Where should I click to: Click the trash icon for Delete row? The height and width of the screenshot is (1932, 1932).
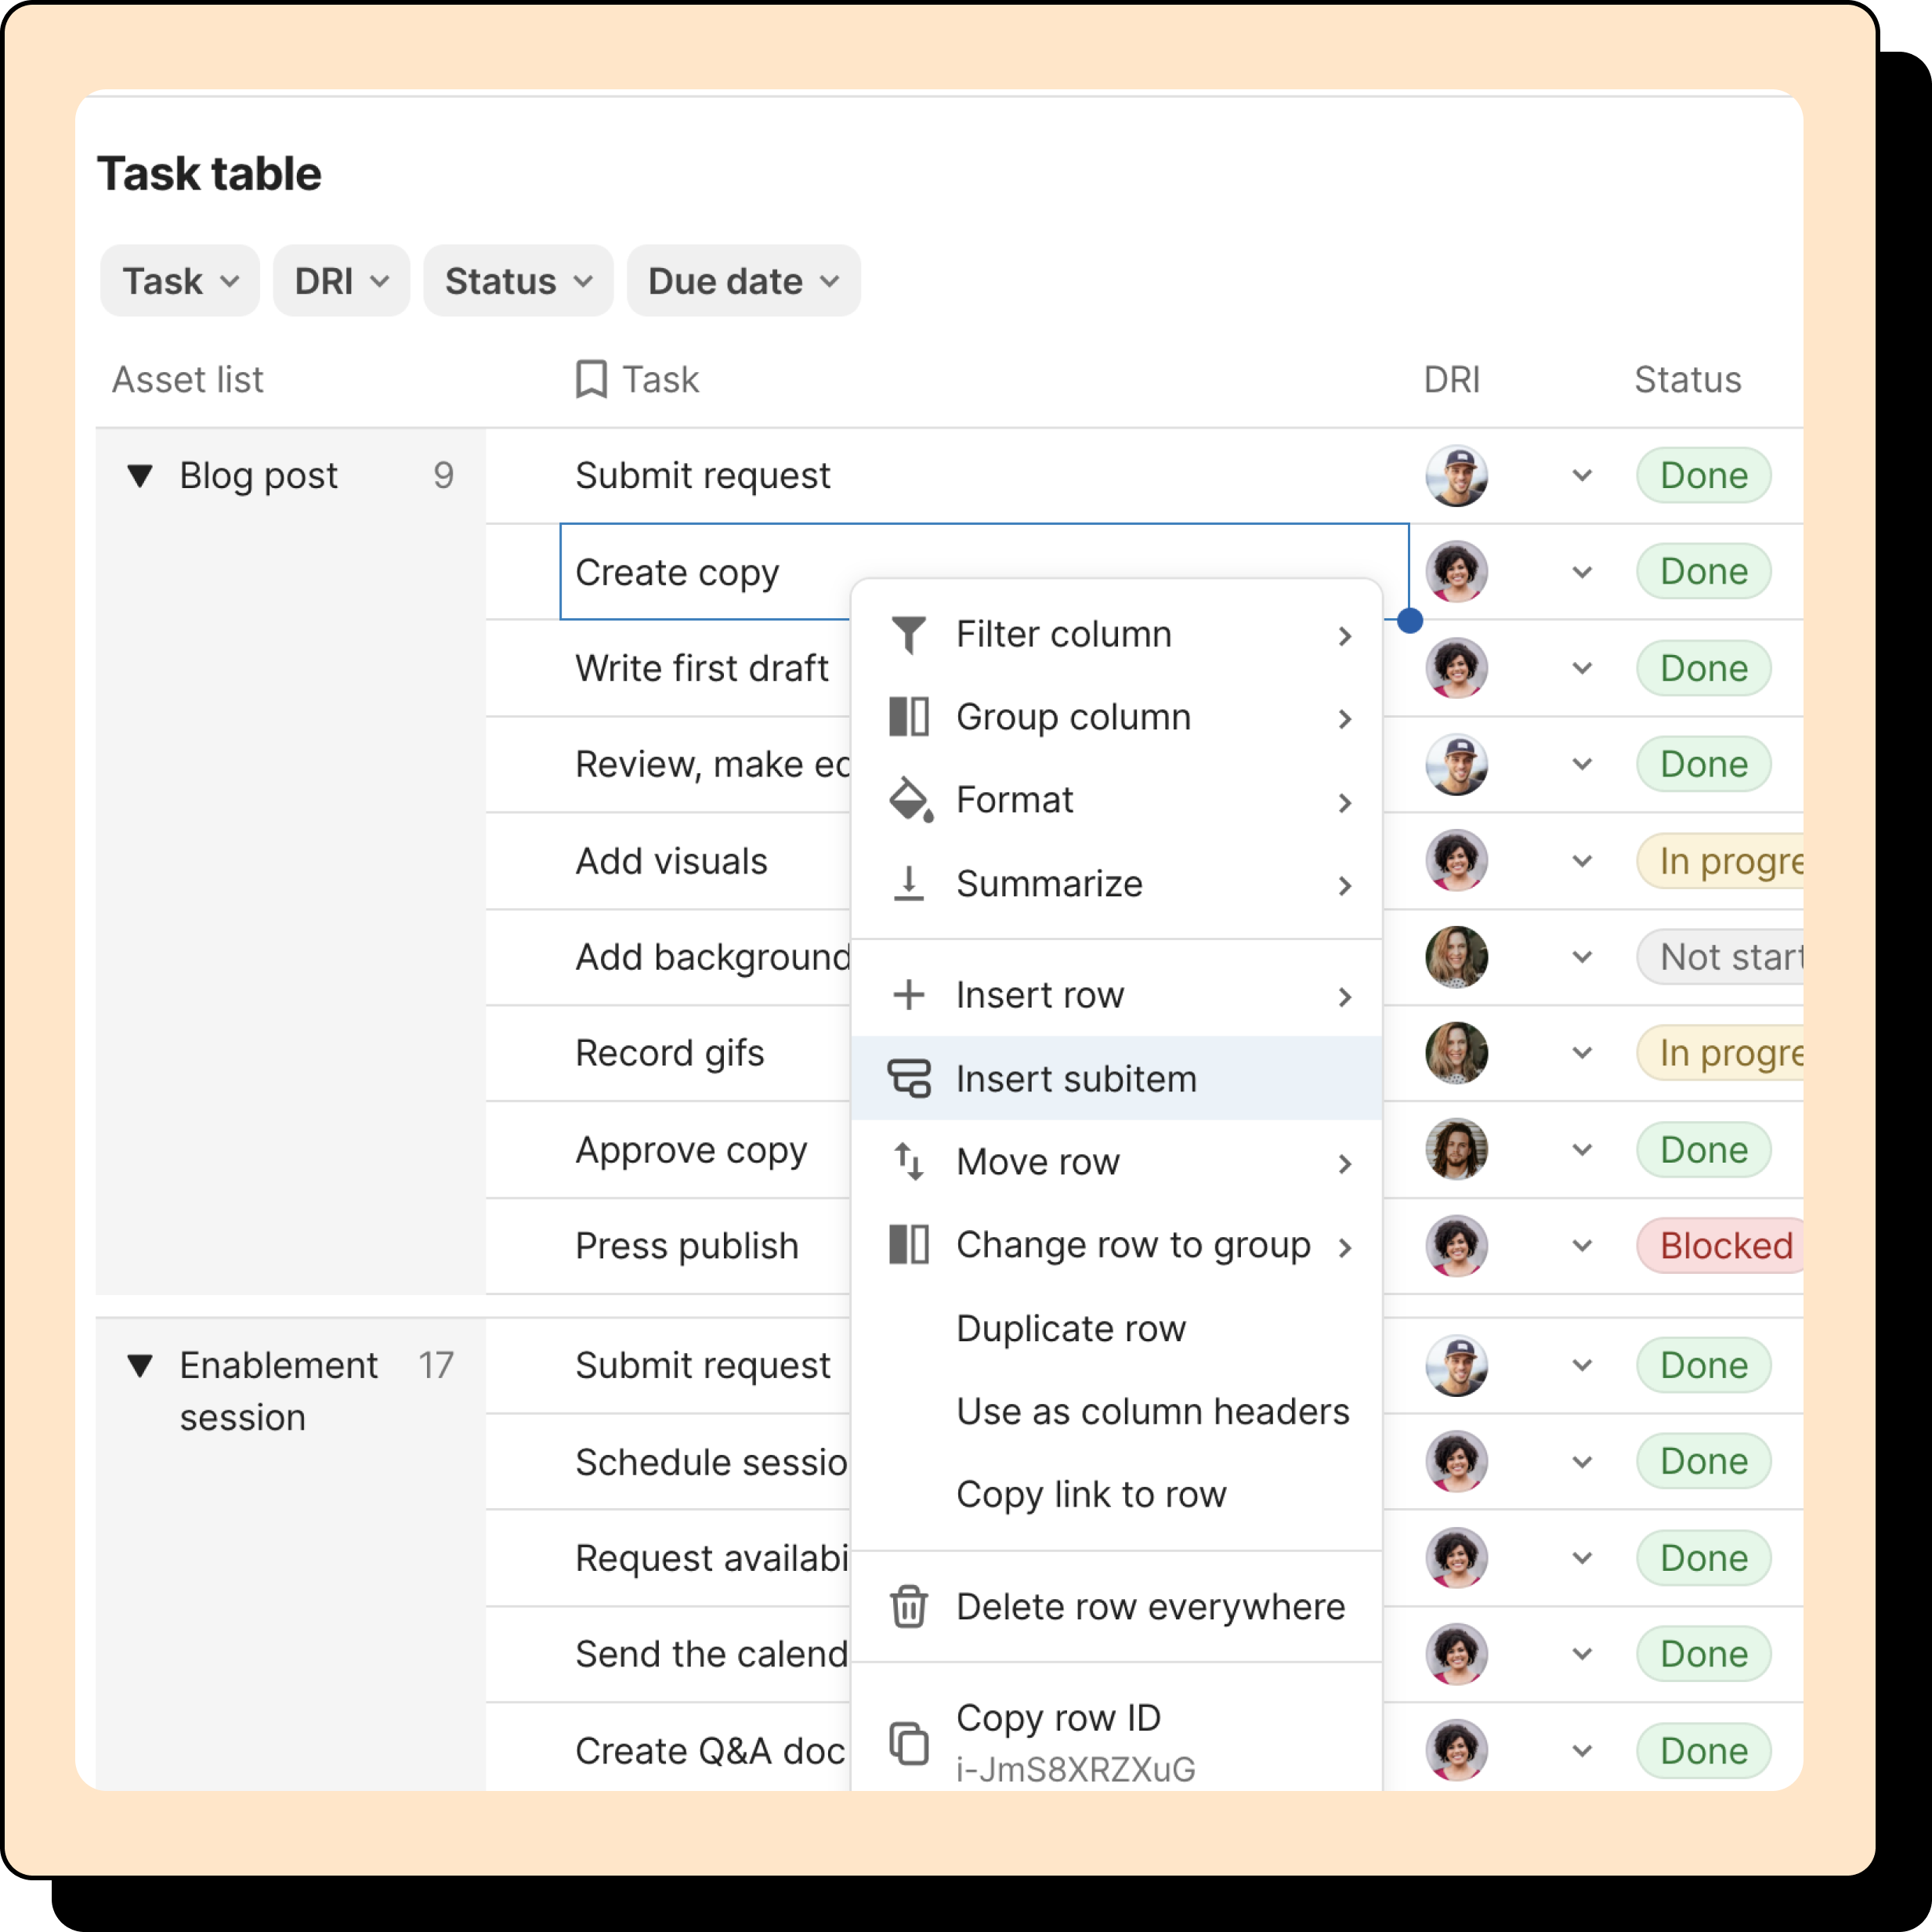[x=908, y=1607]
